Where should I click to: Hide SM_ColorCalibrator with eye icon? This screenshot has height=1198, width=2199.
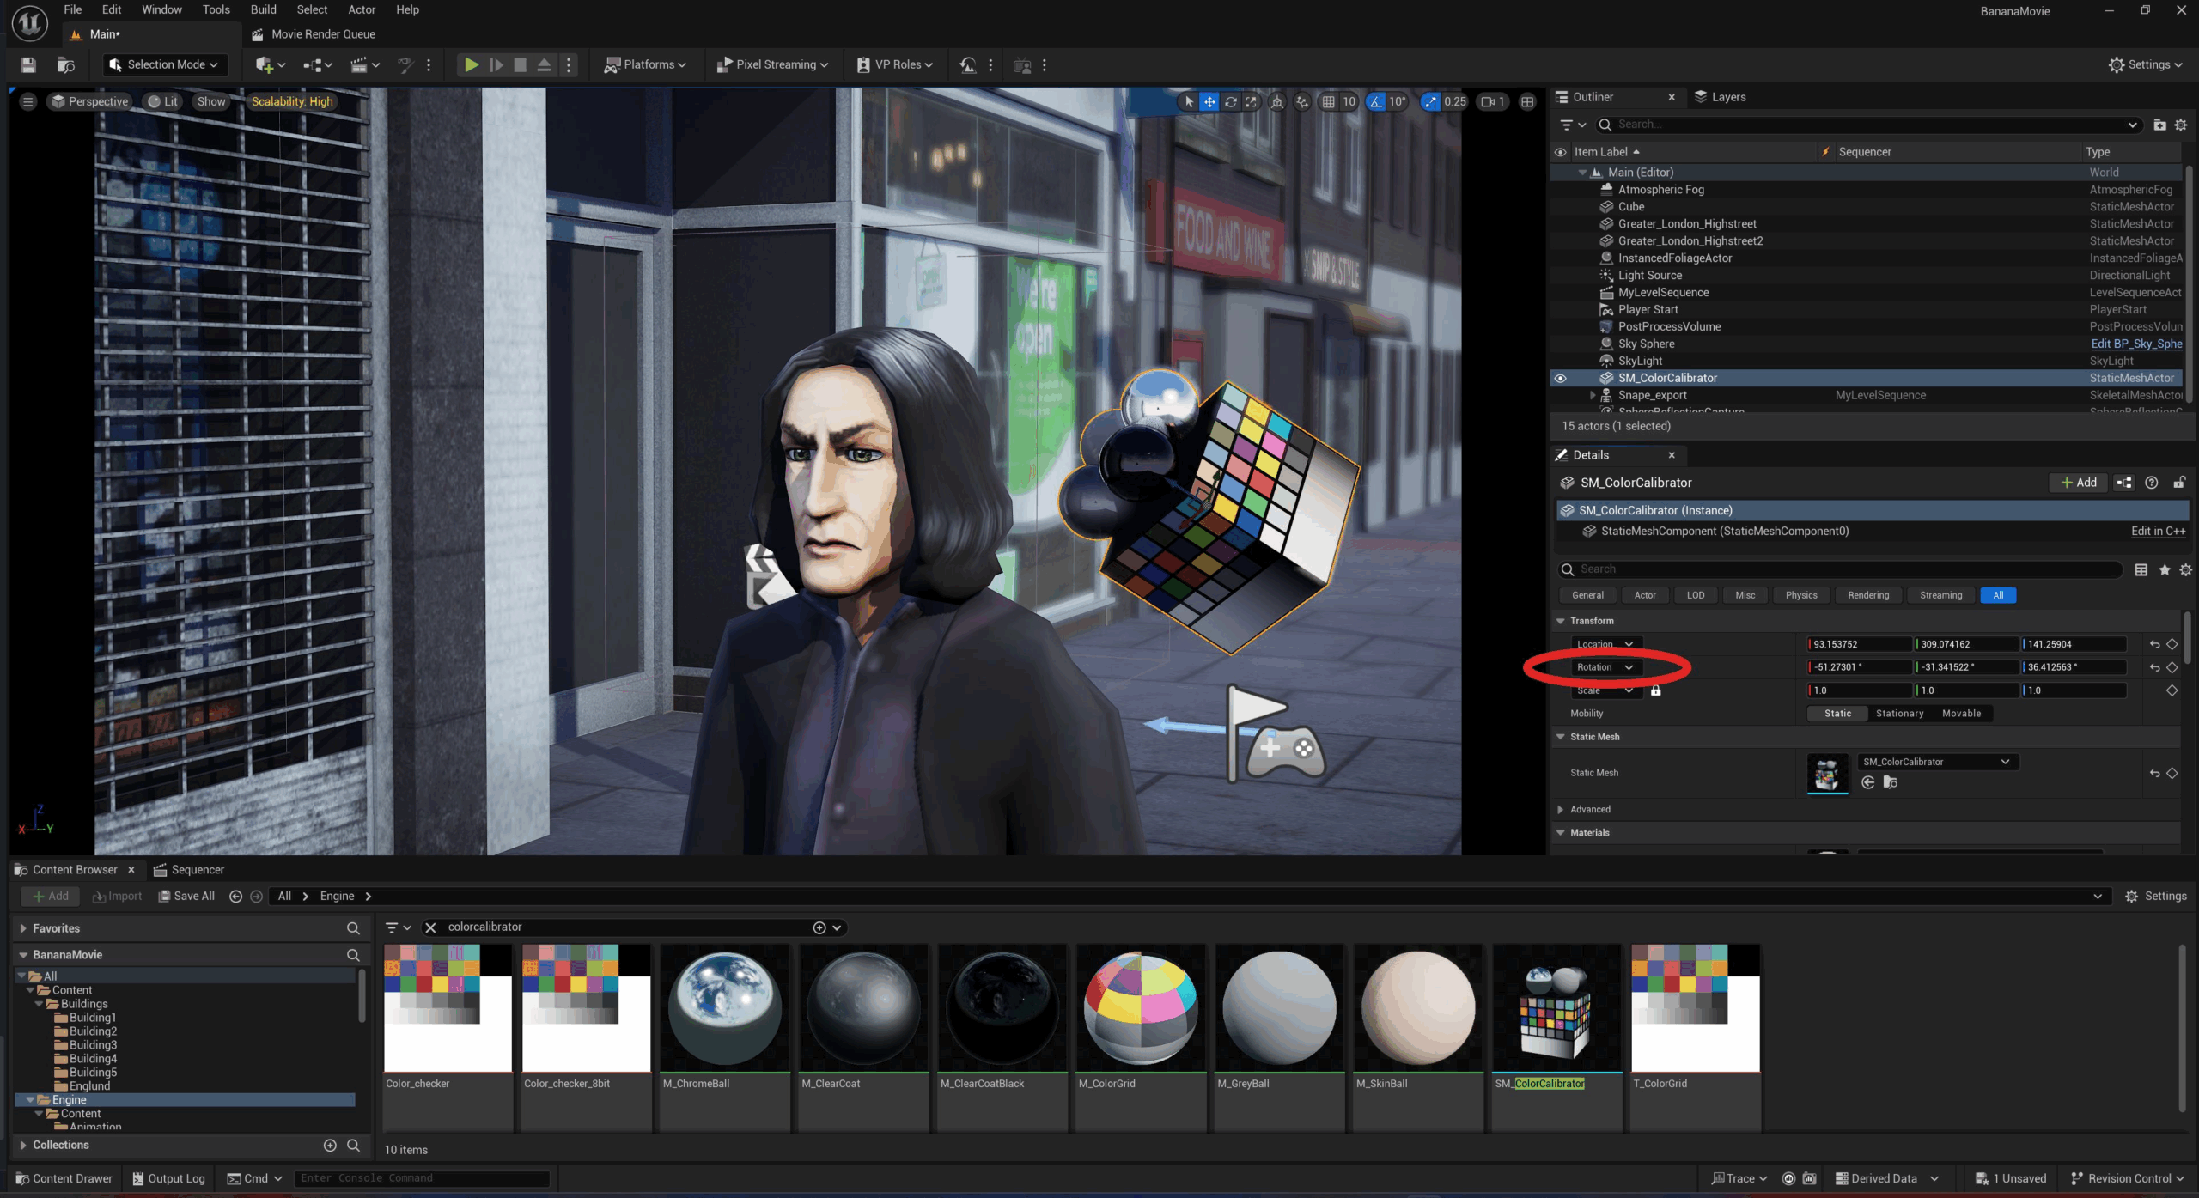coord(1560,378)
